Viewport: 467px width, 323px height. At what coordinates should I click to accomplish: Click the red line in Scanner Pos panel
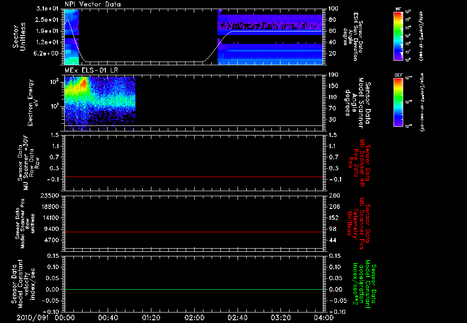[x=193, y=232]
